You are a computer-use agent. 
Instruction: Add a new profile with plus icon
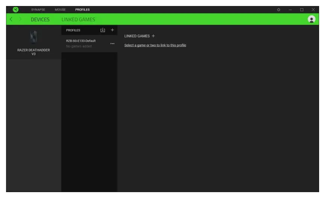113,30
